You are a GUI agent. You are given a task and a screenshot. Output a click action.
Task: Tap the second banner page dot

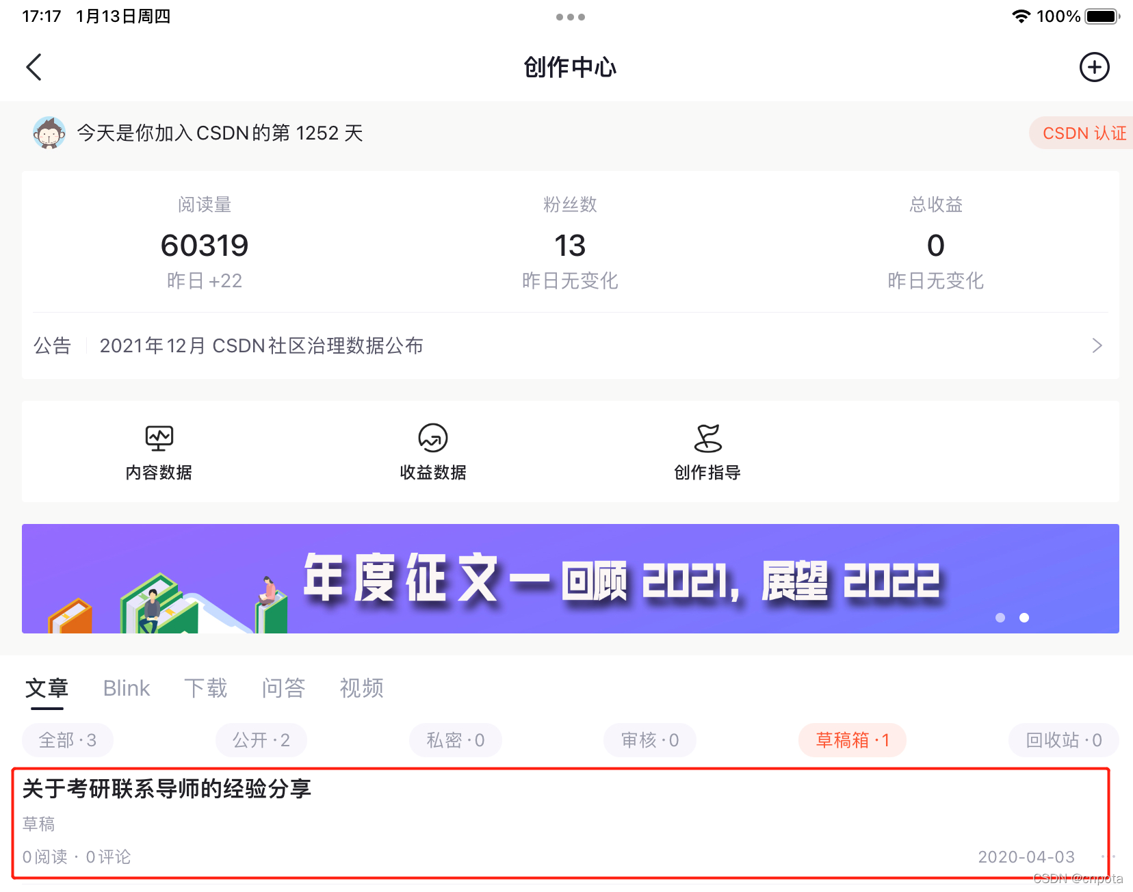1024,618
